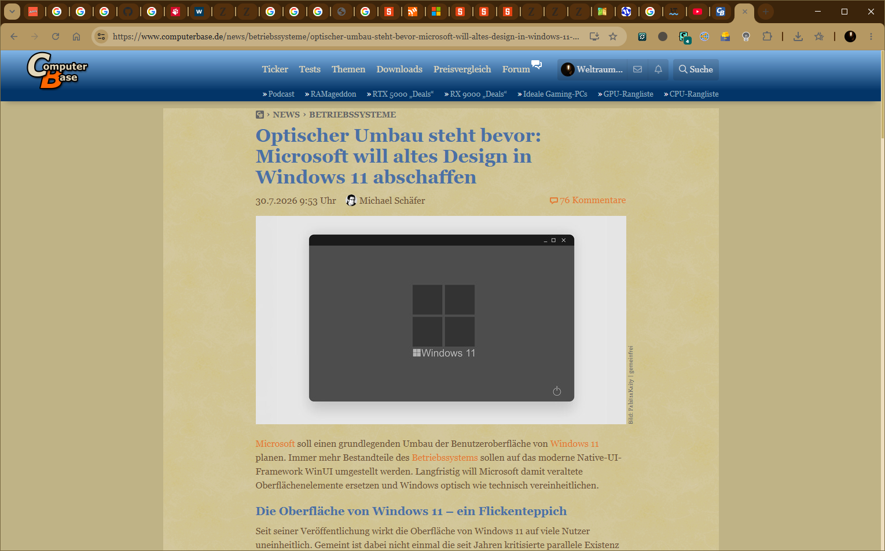Click the page vertical scrollbar thumb
Image resolution: width=885 pixels, height=551 pixels.
click(x=882, y=95)
